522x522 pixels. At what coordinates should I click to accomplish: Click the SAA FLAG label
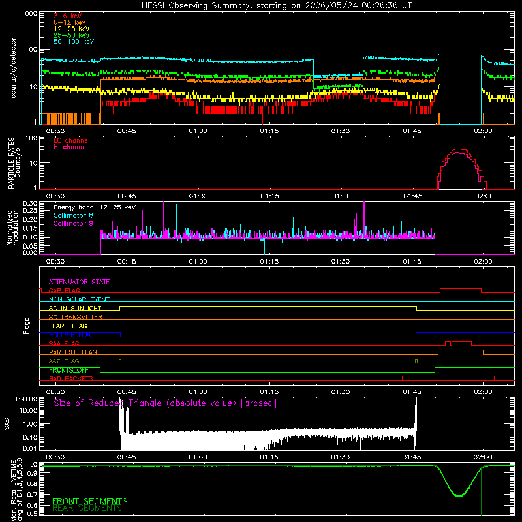[64, 343]
